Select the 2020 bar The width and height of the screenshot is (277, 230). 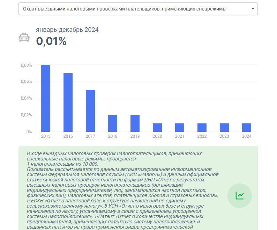[157, 128]
